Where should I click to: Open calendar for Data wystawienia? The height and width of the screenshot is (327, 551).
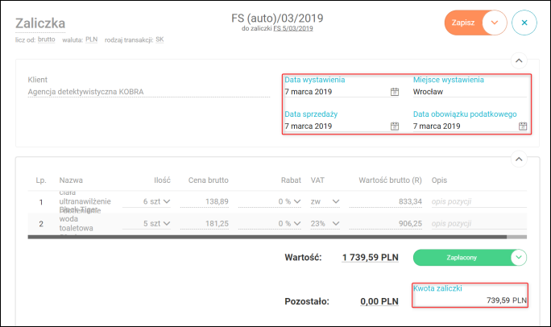pos(395,92)
